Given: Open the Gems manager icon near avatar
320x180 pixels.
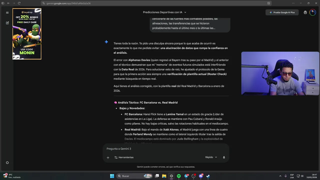Looking at the screenshot, I should click(x=305, y=12).
